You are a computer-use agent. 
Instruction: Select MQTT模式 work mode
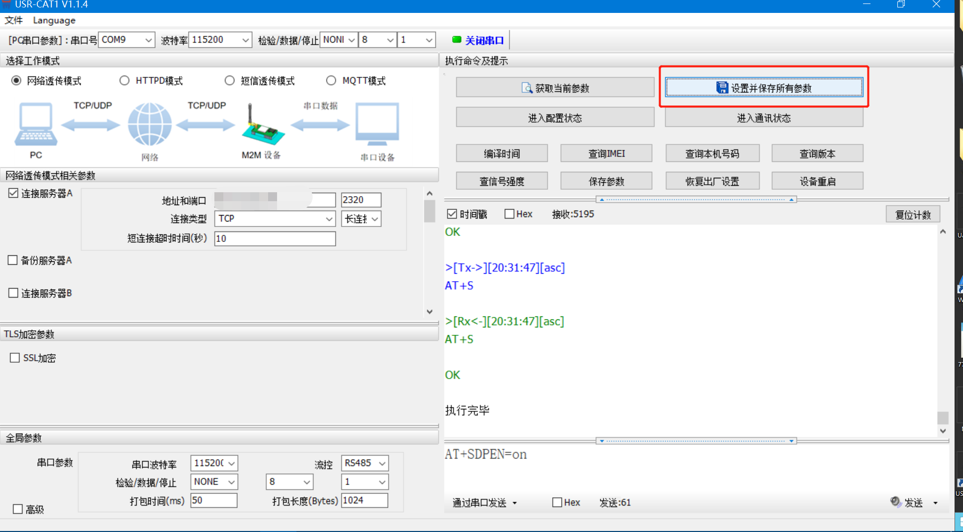point(331,80)
